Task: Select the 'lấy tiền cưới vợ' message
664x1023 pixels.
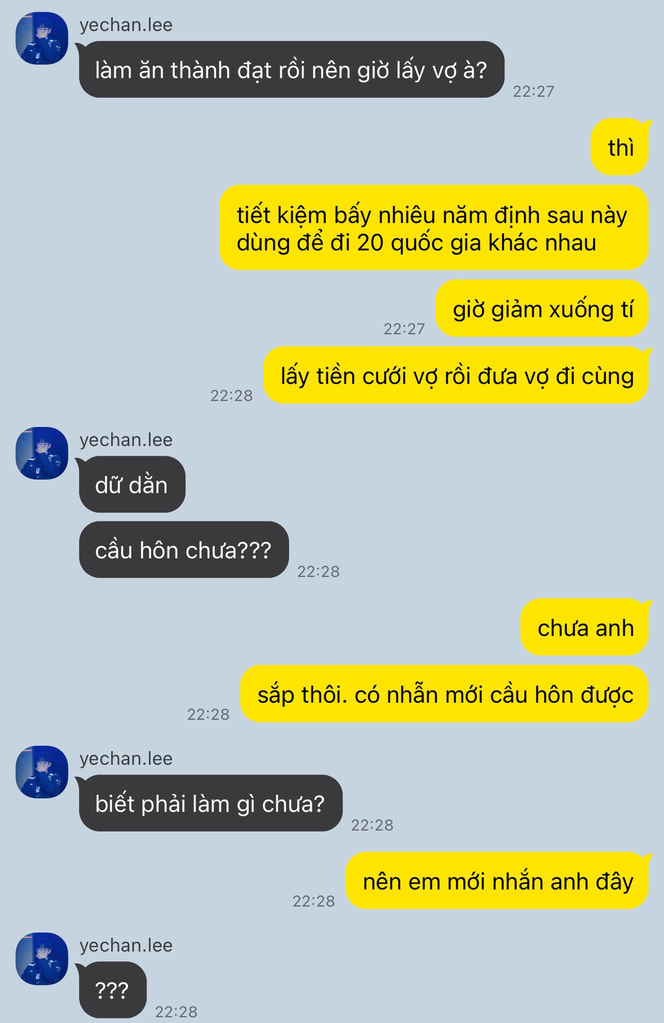Action: click(456, 375)
